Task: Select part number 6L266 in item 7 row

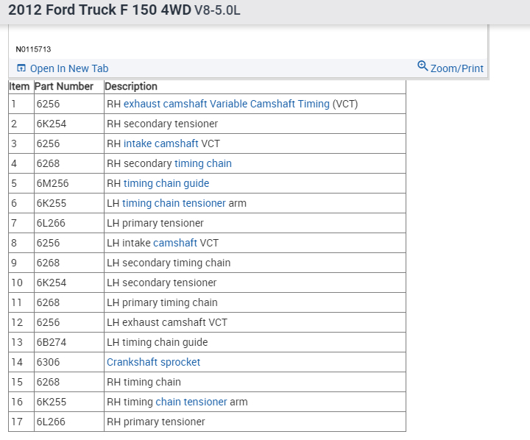Action: click(51, 223)
